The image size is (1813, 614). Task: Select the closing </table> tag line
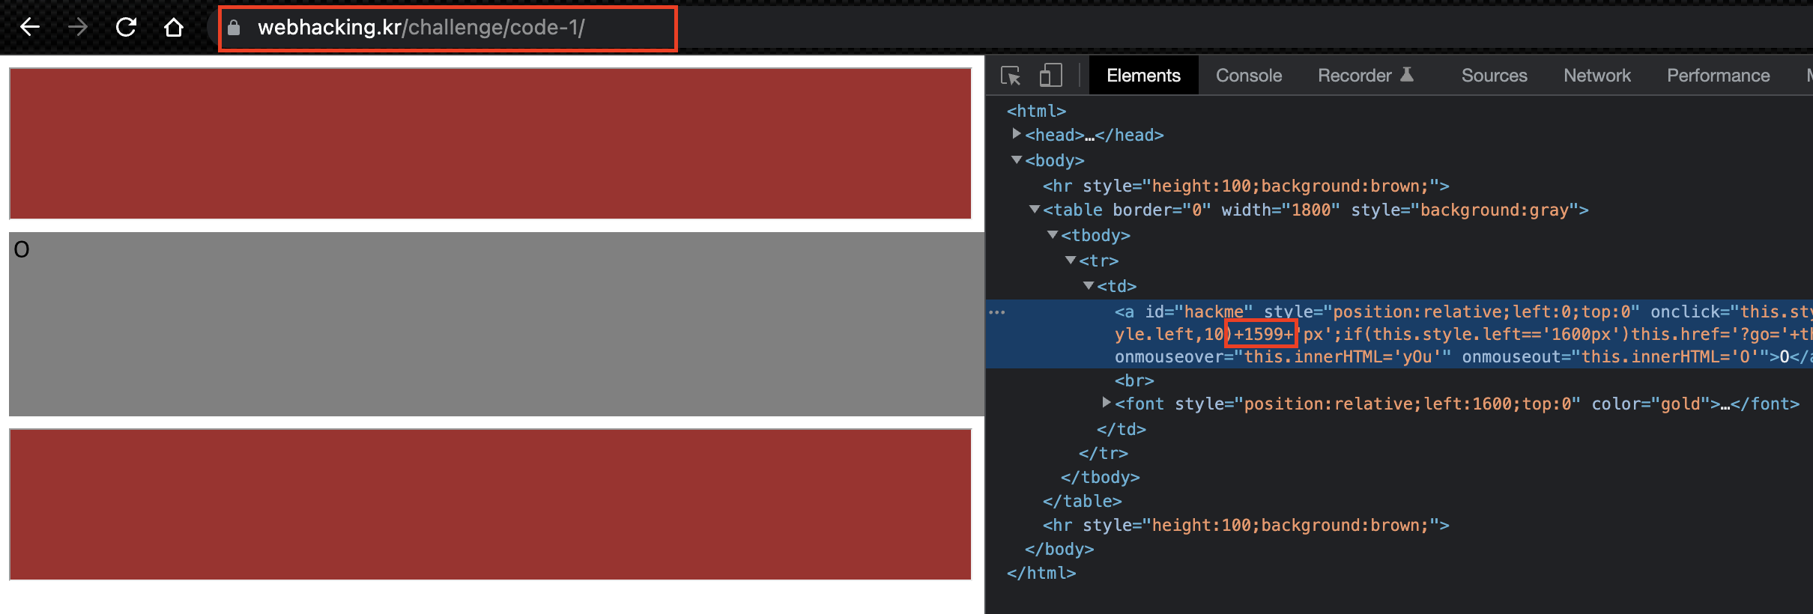pyautogui.click(x=1083, y=501)
